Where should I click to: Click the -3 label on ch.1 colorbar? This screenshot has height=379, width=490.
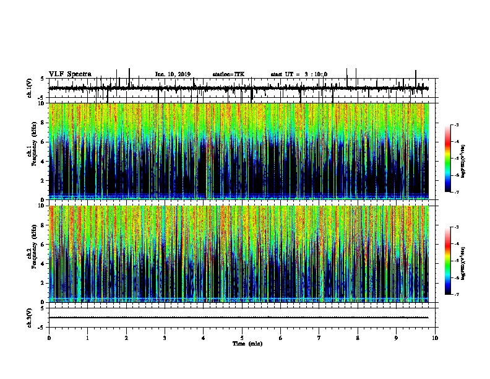click(x=457, y=124)
